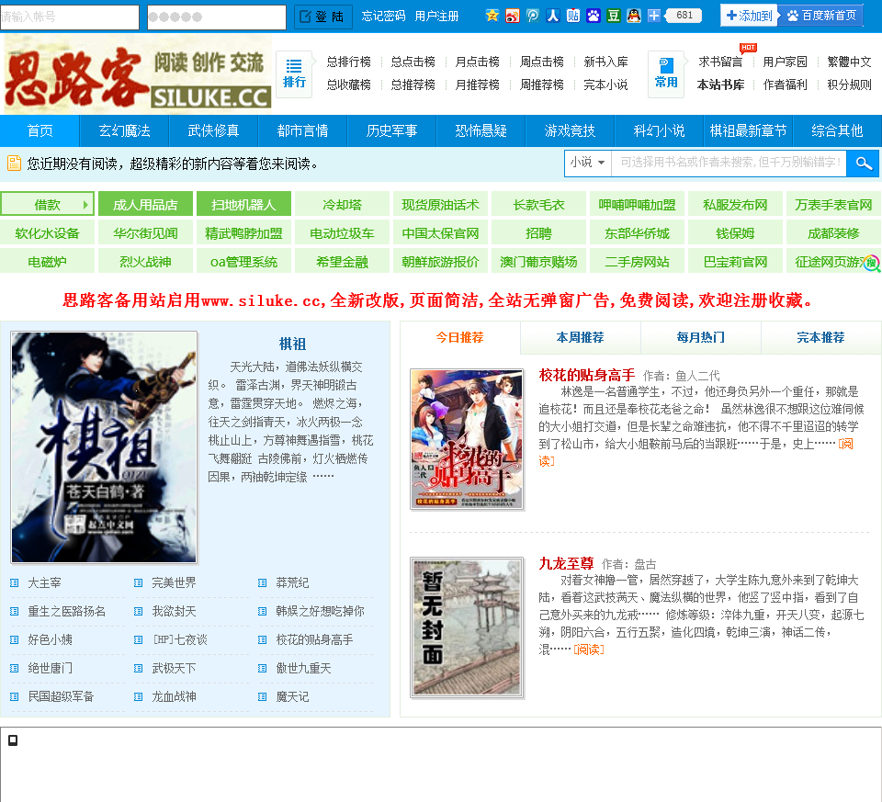This screenshot has width=882, height=802.
Task: Go to 首页 in navigation bar
Action: click(40, 131)
